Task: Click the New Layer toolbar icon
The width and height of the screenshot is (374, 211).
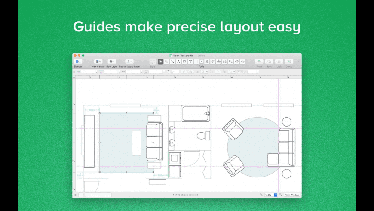Action: 112,62
